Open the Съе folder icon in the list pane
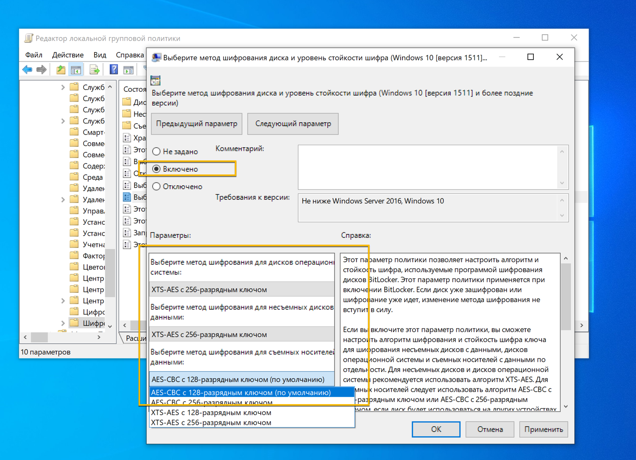Screen dimensions: 636x460 click(x=127, y=126)
